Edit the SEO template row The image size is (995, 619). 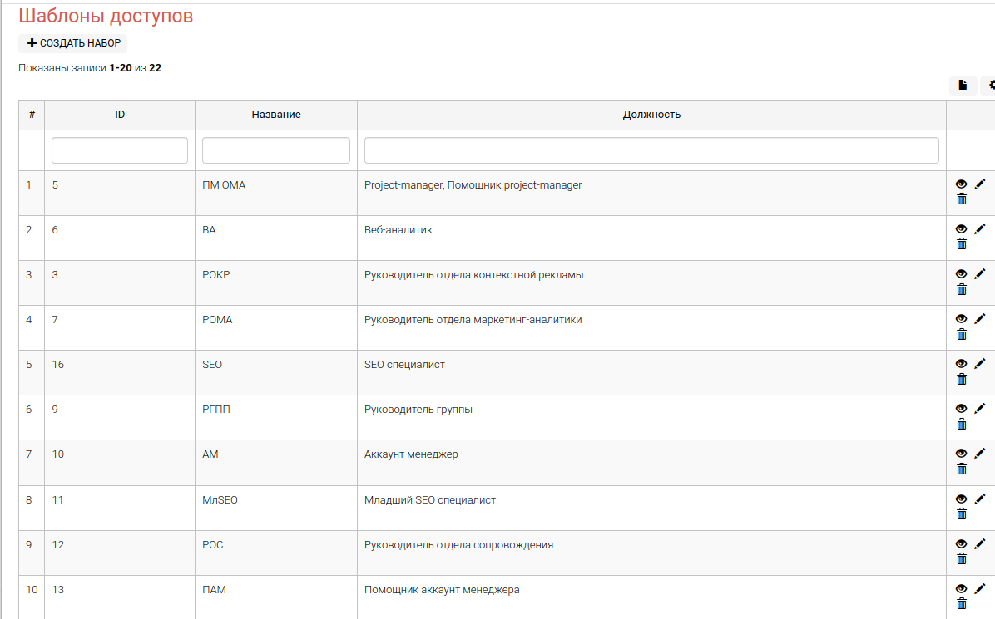980,363
